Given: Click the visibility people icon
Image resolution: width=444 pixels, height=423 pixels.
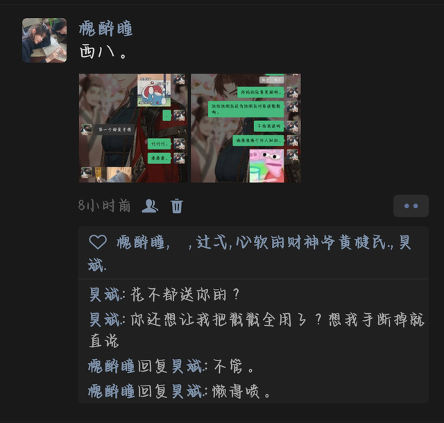Looking at the screenshot, I should [x=150, y=206].
